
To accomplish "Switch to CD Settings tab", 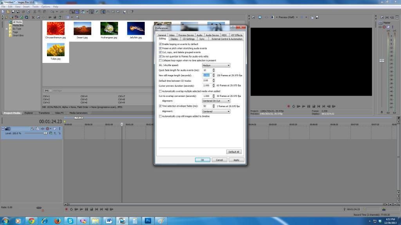I will click(188, 39).
